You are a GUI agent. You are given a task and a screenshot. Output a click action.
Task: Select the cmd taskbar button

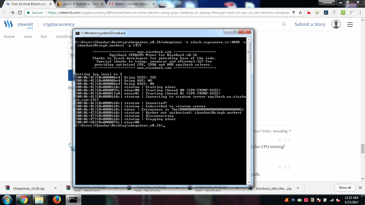[73, 200]
